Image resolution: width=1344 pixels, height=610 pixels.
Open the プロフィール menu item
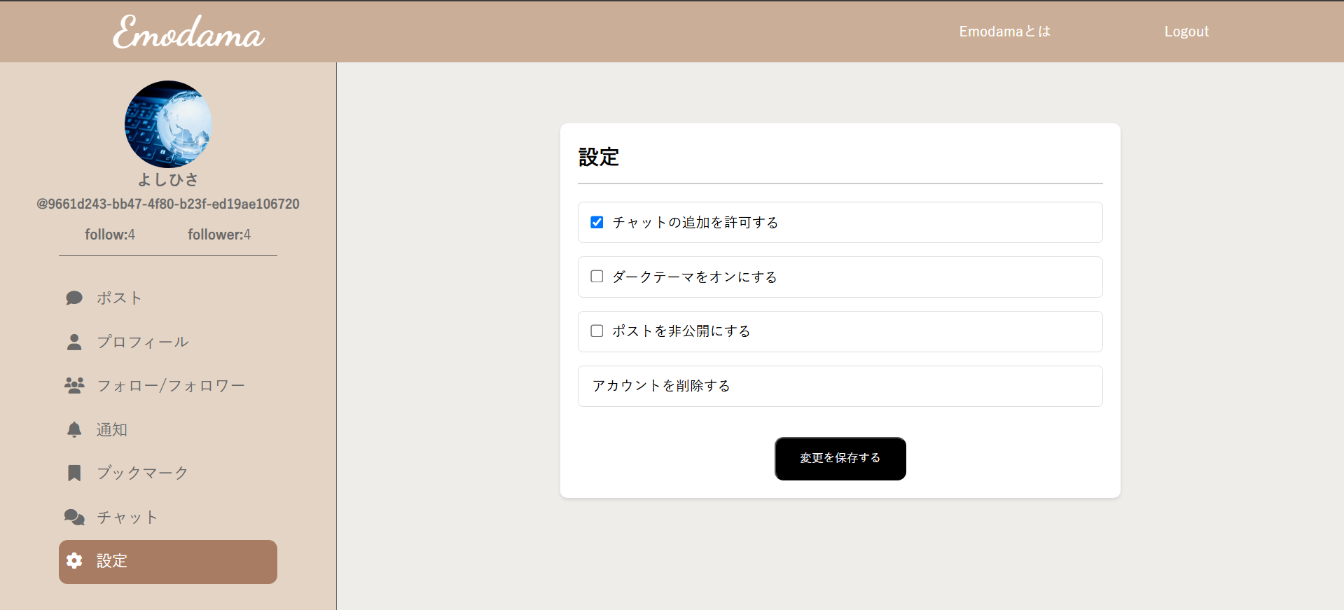pyautogui.click(x=142, y=342)
